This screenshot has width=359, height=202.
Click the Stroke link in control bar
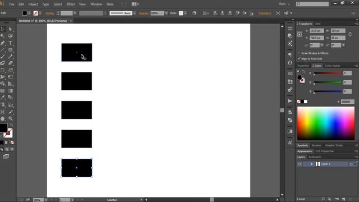pos(50,13)
